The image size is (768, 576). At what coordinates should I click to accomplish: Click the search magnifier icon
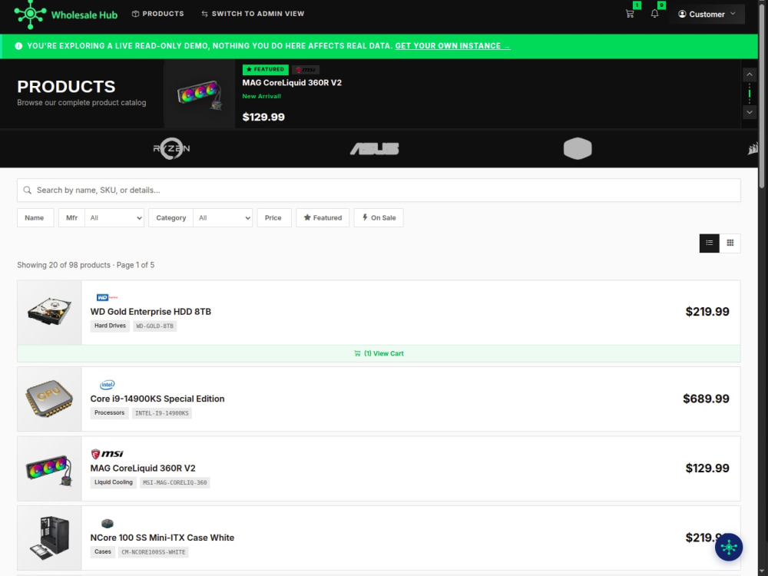[28, 190]
